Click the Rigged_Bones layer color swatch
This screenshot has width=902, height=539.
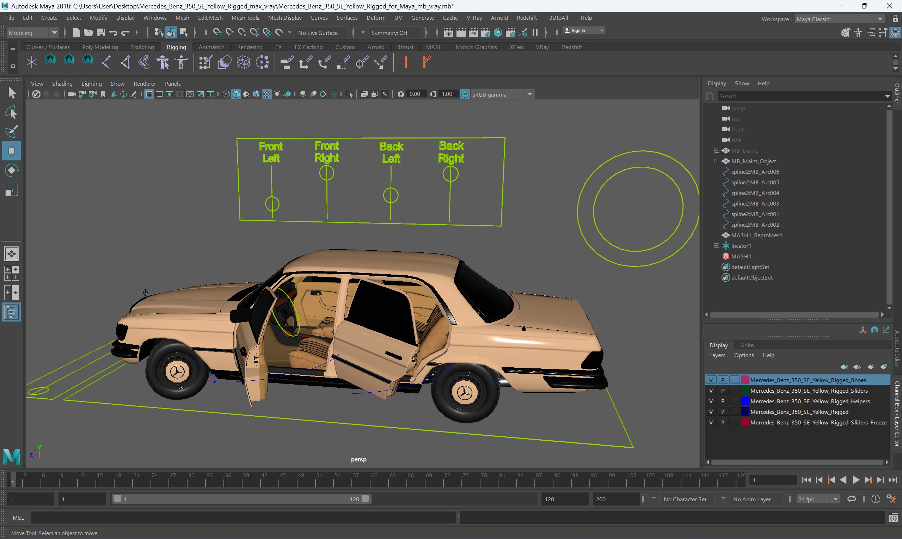pos(744,380)
